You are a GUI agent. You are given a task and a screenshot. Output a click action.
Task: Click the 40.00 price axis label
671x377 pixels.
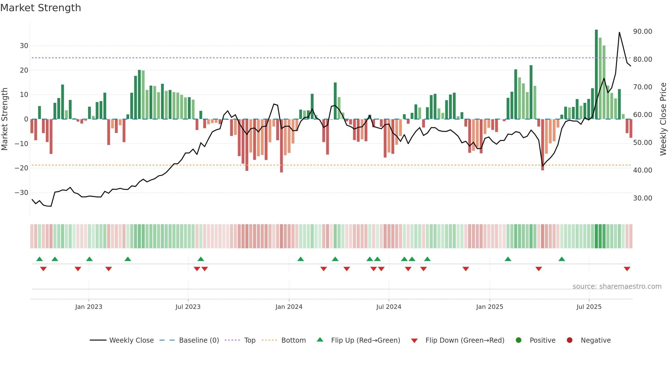pyautogui.click(x=642, y=170)
